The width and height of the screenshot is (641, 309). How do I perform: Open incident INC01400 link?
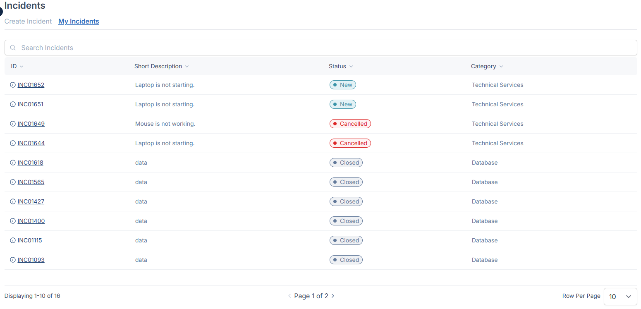point(31,221)
